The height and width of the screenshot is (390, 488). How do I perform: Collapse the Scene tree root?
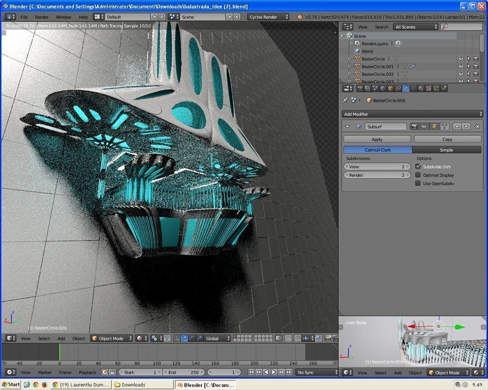tap(342, 36)
